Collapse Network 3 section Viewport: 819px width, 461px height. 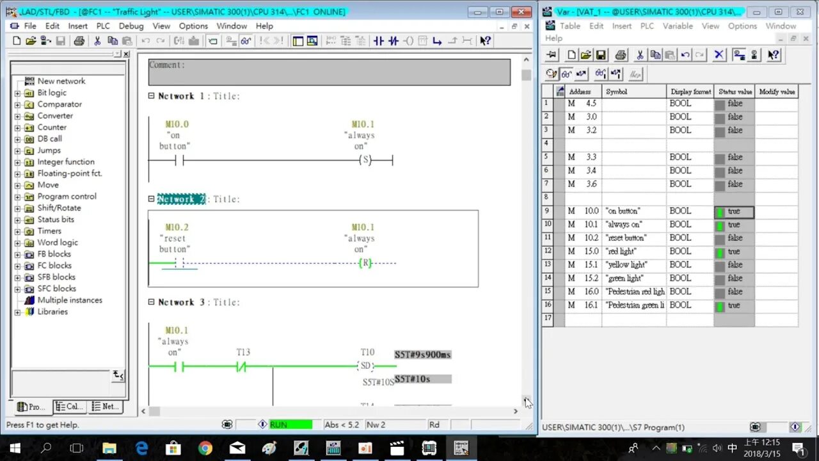(x=152, y=302)
